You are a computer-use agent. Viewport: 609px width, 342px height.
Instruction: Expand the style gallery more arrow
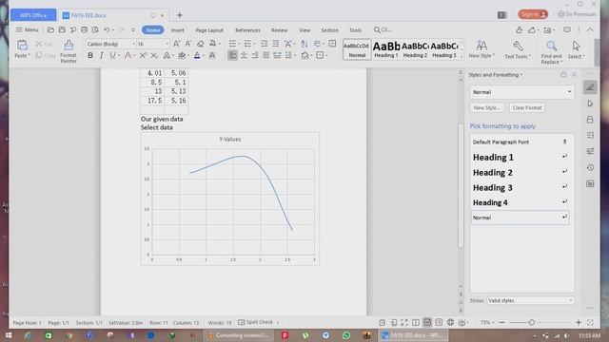click(462, 57)
